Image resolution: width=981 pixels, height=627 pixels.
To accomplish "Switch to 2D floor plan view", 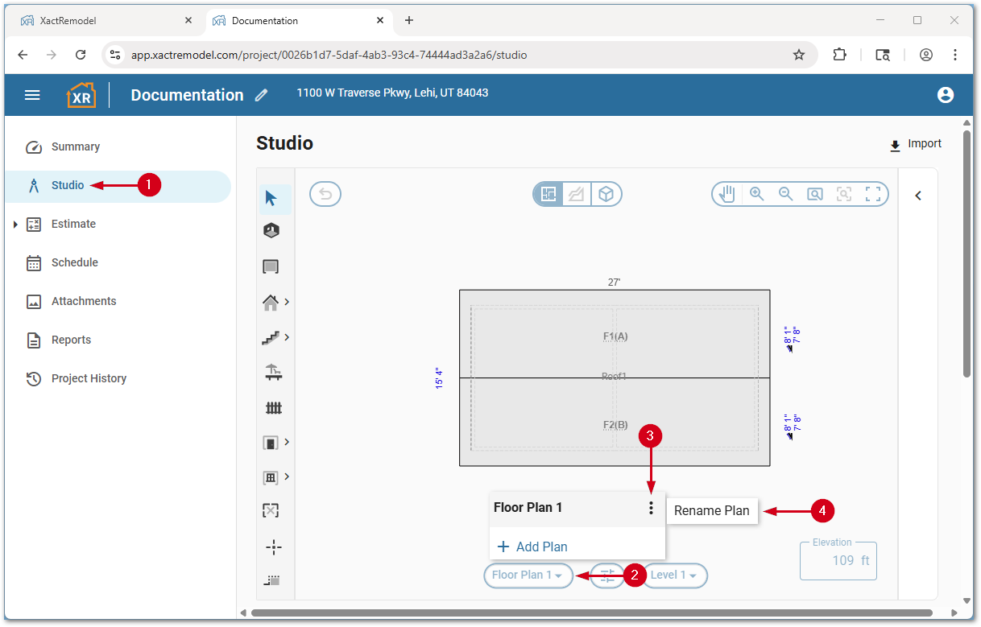I will pyautogui.click(x=548, y=194).
